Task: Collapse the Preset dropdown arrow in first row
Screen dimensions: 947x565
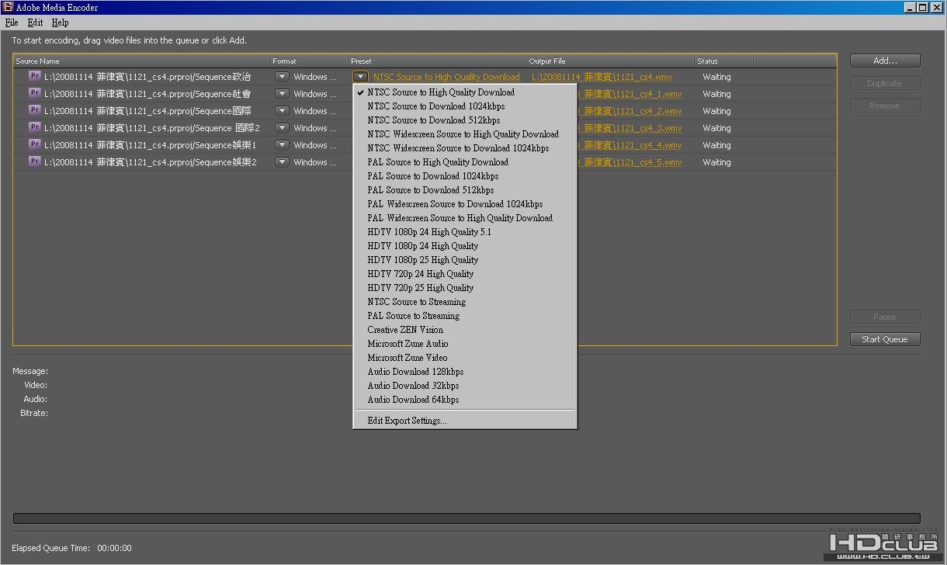Action: (x=360, y=77)
